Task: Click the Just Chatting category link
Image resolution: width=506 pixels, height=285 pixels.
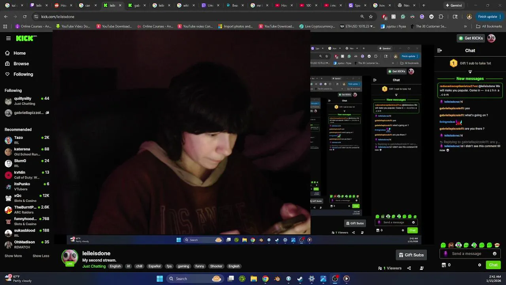Action: click(94, 266)
